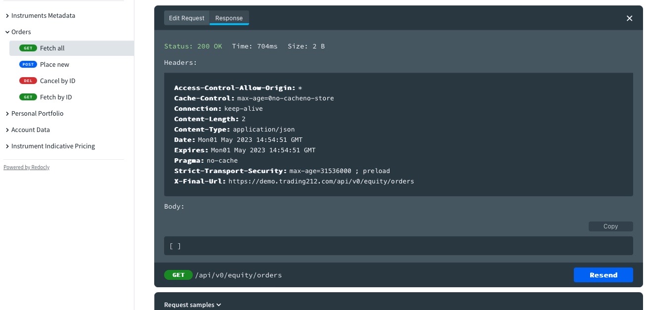Screen dimensions: 646x310
Task: Expand Instrument Indicative Pricing section
Action: pos(53,146)
